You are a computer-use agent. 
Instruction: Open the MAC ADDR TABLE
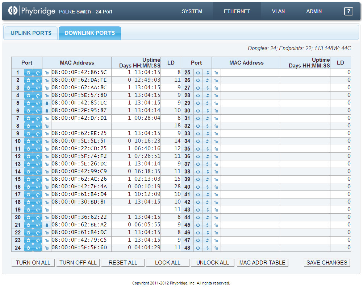[262, 262]
